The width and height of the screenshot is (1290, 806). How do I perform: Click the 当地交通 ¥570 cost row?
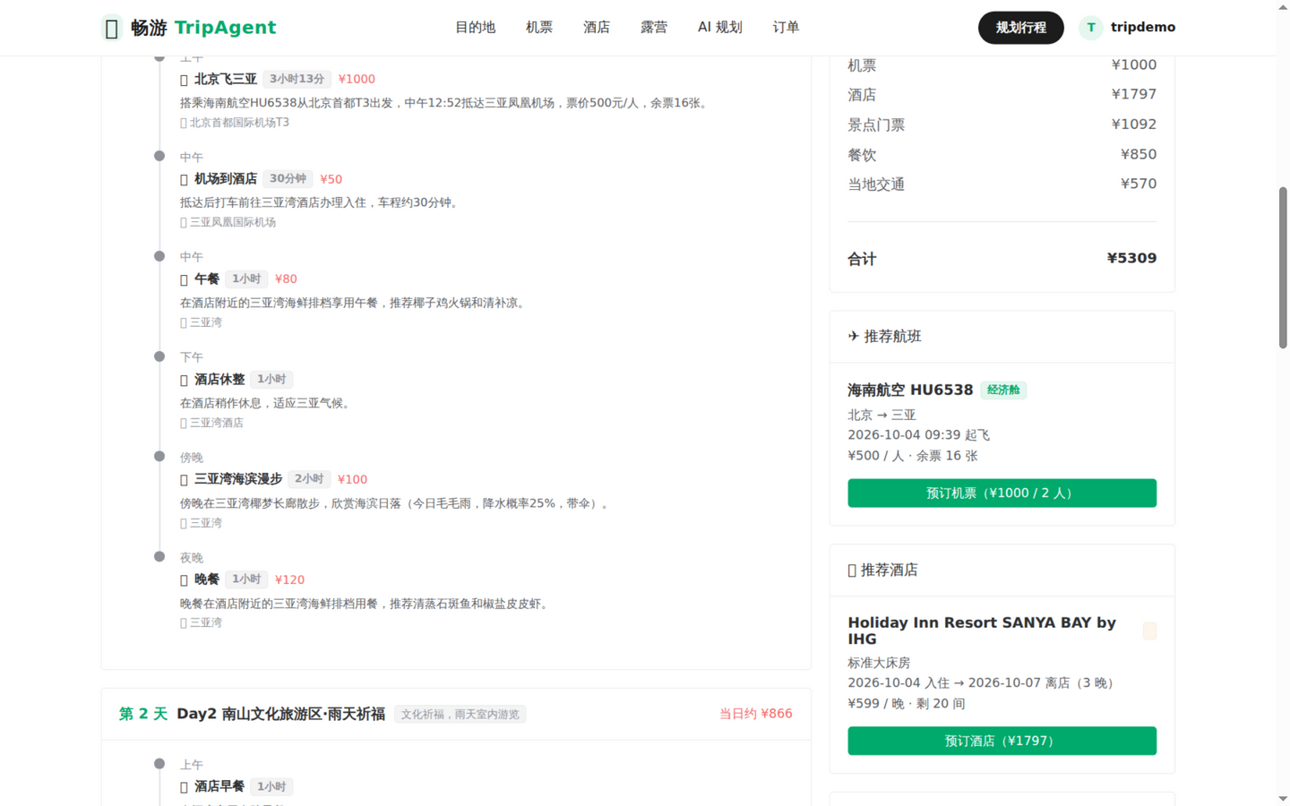pos(1002,184)
